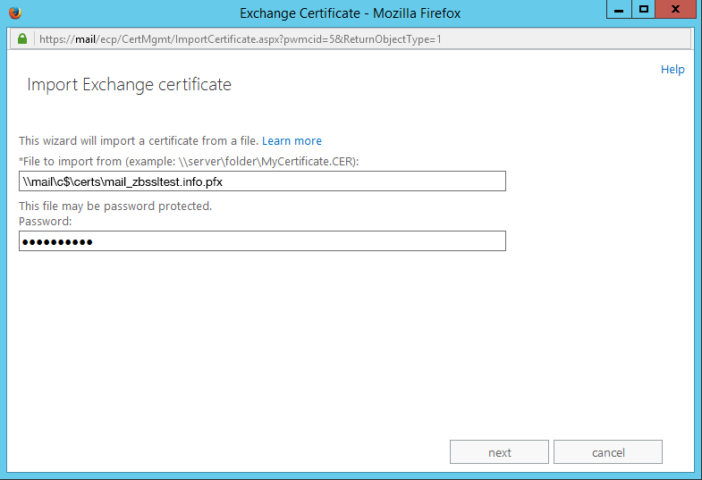The image size is (702, 480).
Task: Click the wizard description sentence
Action: tap(139, 141)
